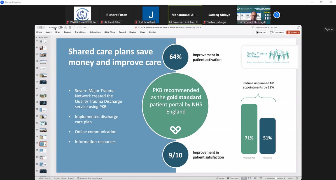
Task: Open the Comments pane button in the ribbon
Action: 277,32
